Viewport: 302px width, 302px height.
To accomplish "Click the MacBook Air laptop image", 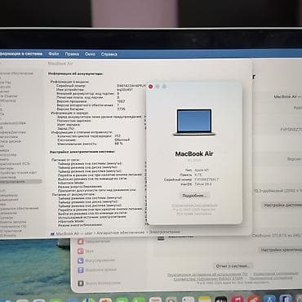I will coord(194,122).
